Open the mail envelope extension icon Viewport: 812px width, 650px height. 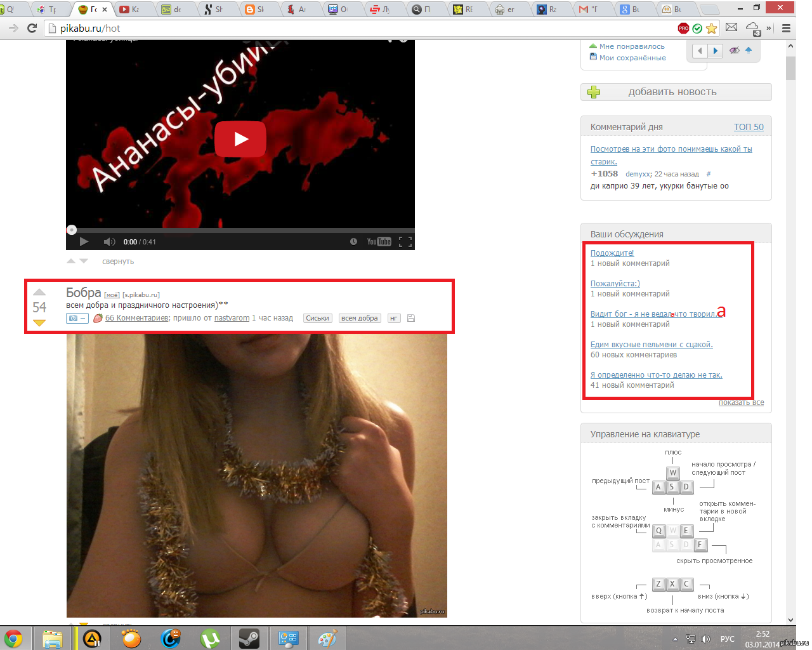pyautogui.click(x=731, y=28)
